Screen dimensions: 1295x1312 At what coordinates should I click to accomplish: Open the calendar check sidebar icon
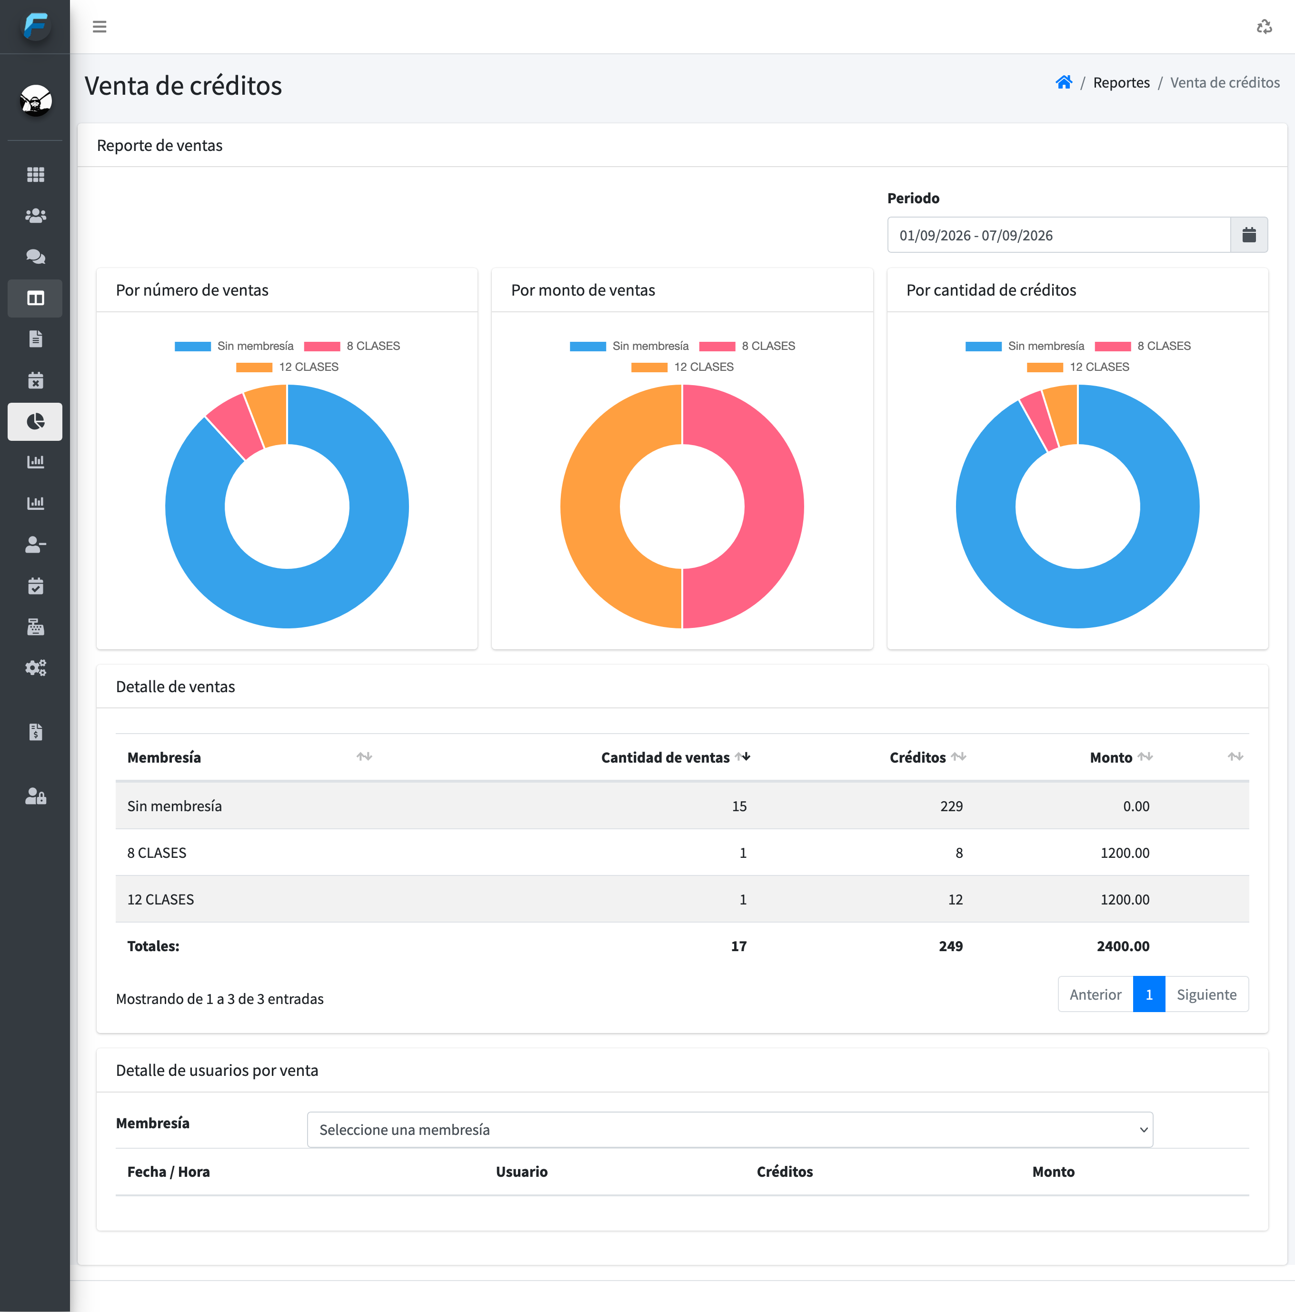coord(35,586)
